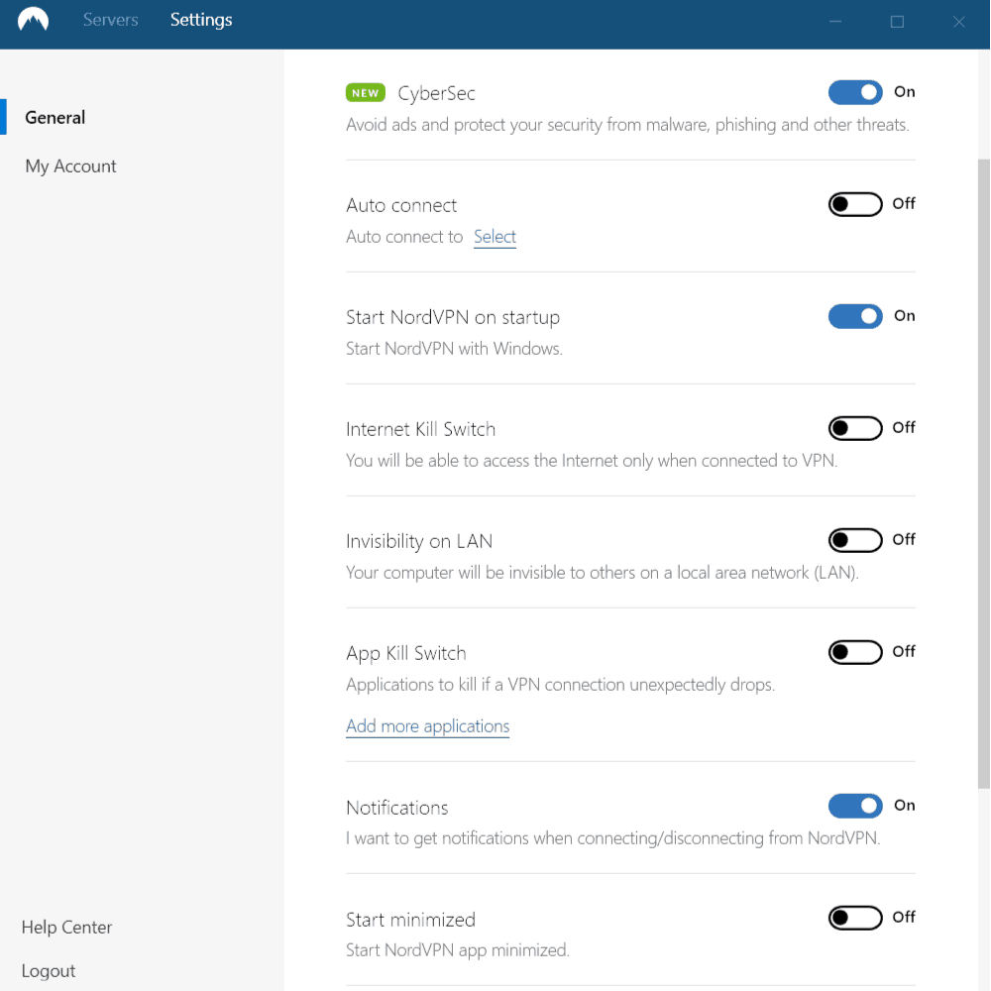991x991 pixels.
Task: Turn off the CyberSec toggle
Action: point(855,92)
